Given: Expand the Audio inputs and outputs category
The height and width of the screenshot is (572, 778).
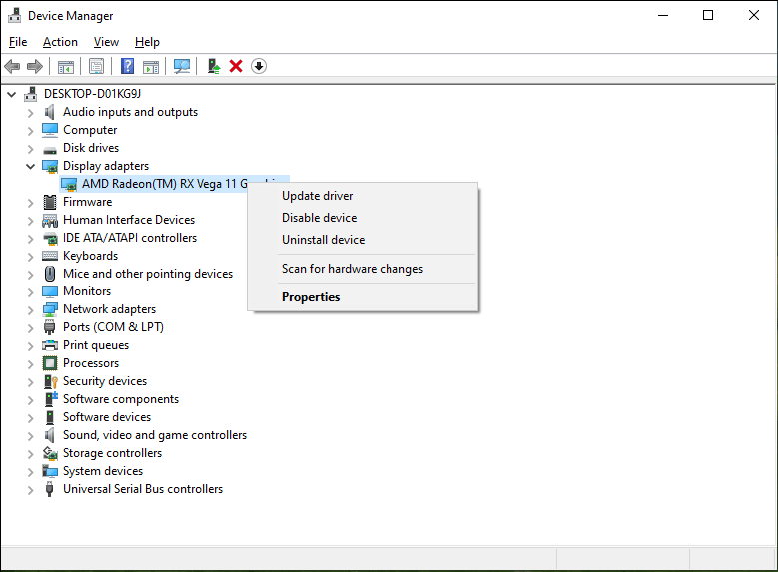Looking at the screenshot, I should click(31, 113).
